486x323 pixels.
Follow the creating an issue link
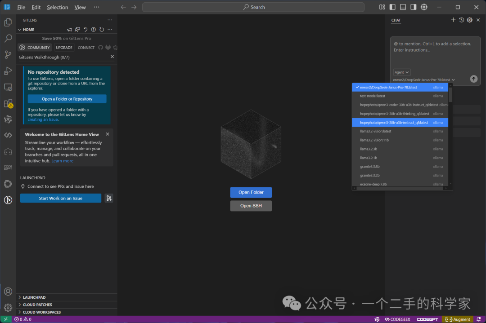(42, 119)
